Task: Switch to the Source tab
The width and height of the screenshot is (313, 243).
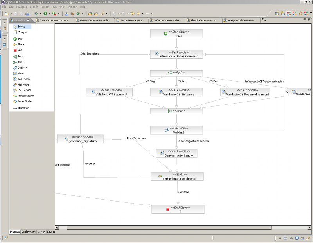Action: pos(51,232)
